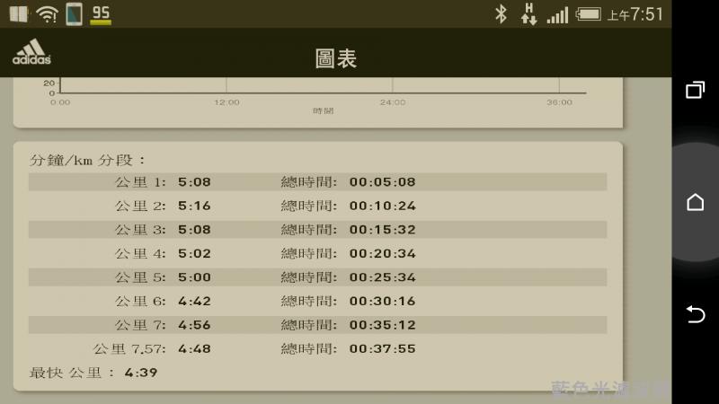719x404 pixels.
Task: Select the 公里 5 pace 5:00
Action: [x=194, y=277]
